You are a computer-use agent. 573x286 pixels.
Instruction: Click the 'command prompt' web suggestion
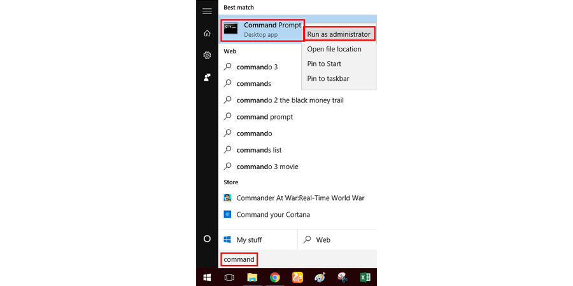pyautogui.click(x=264, y=117)
